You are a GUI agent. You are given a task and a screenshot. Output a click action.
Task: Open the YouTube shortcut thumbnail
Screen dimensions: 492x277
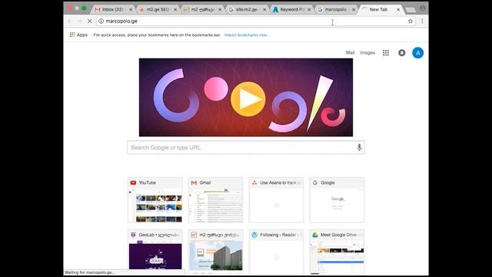click(x=155, y=200)
